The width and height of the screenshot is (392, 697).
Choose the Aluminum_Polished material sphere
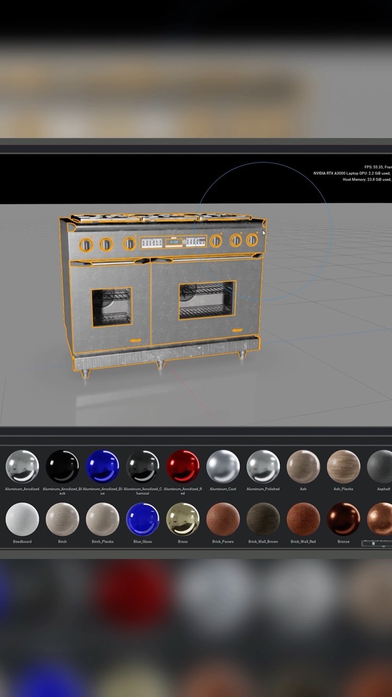[x=263, y=467]
